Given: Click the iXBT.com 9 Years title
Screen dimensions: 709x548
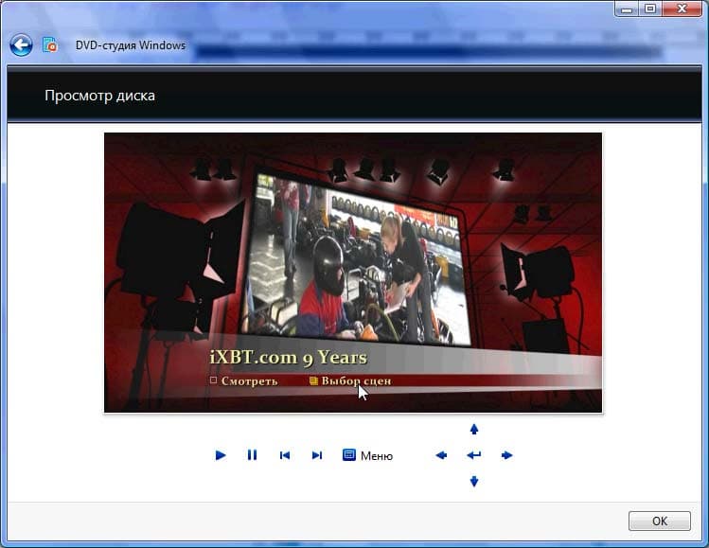Looking at the screenshot, I should point(289,357).
